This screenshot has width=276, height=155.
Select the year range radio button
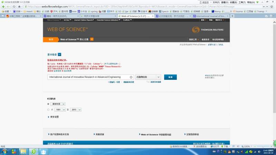tap(48, 109)
